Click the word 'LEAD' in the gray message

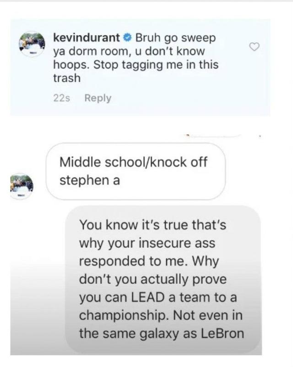(148, 297)
